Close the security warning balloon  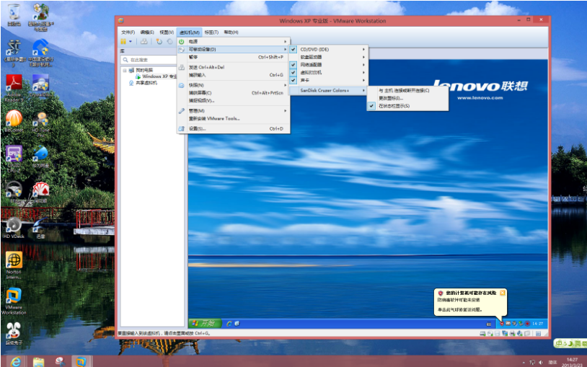(x=503, y=293)
